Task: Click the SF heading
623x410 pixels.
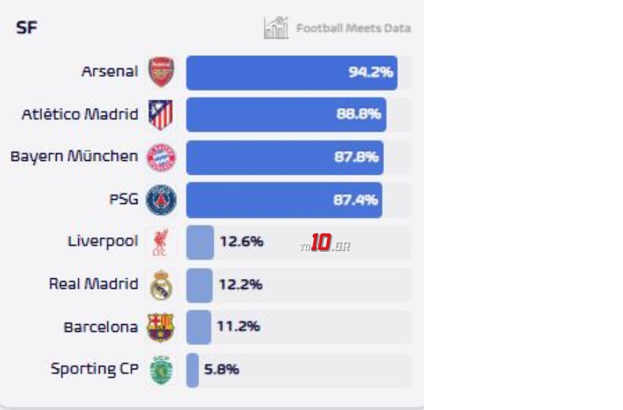Action: tap(27, 28)
